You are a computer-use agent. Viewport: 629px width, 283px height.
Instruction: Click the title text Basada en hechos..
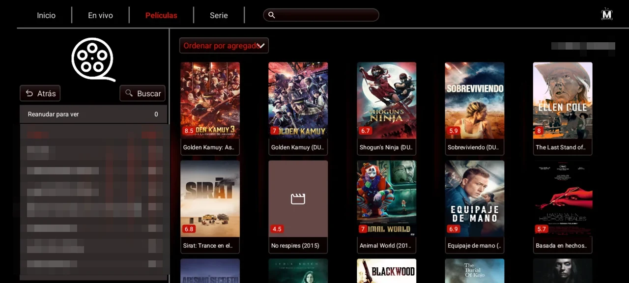[561, 246]
